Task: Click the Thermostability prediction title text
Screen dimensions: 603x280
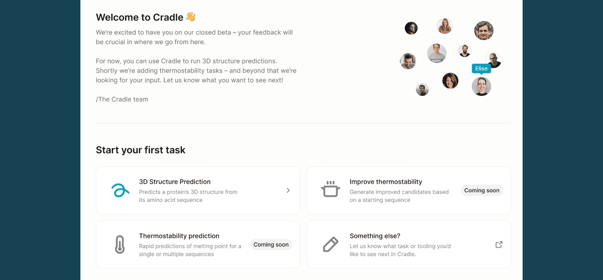Action: coord(179,236)
